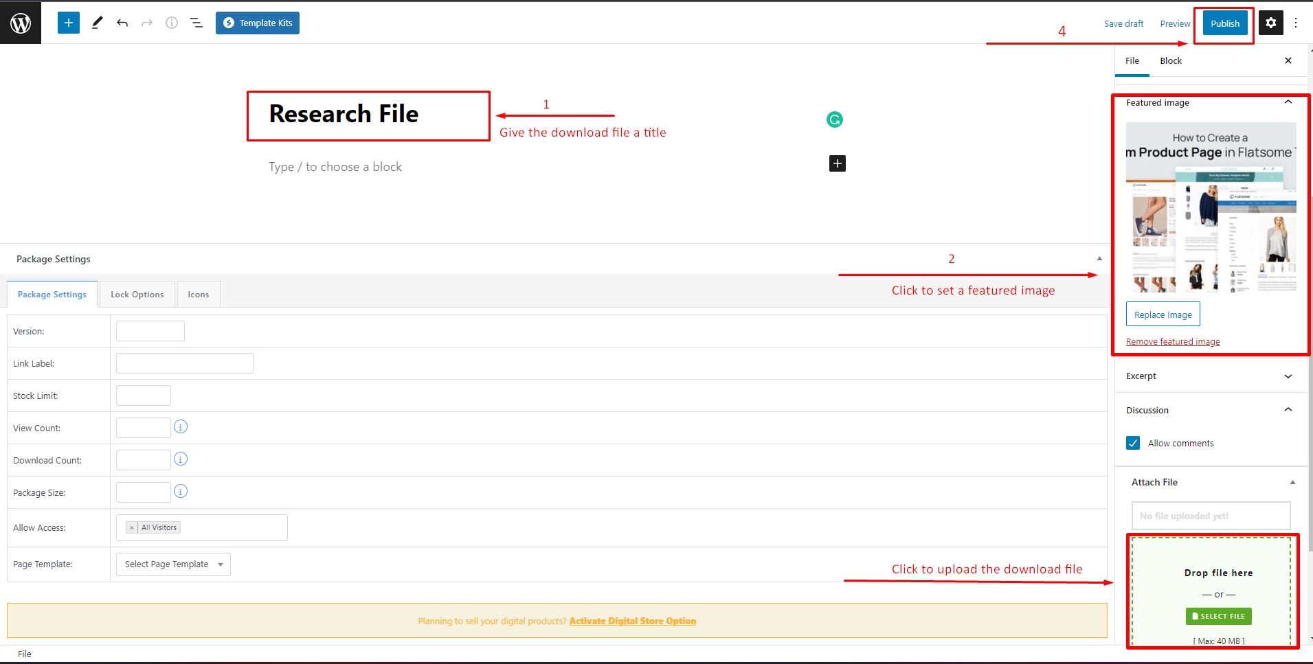Add block with black plus button
Viewport: 1313px width, 664px height.
point(838,163)
